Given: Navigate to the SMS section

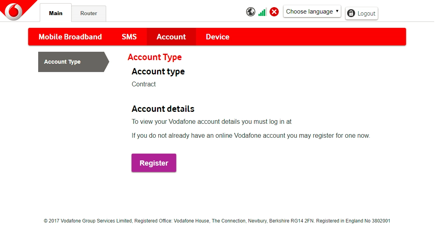Looking at the screenshot, I should tap(129, 37).
